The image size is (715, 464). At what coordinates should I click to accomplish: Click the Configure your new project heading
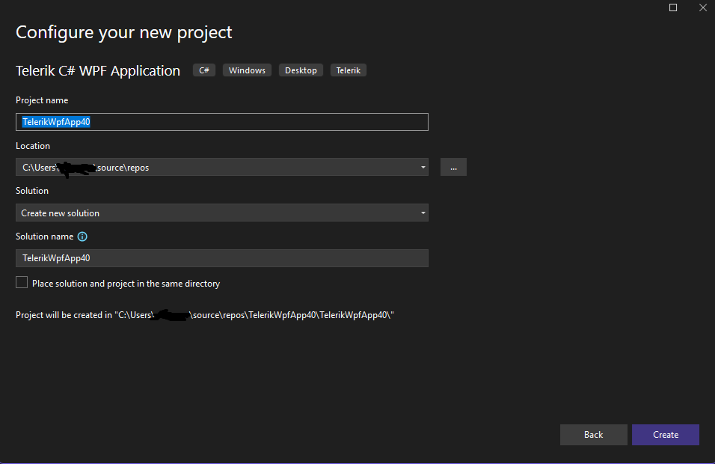click(x=124, y=32)
